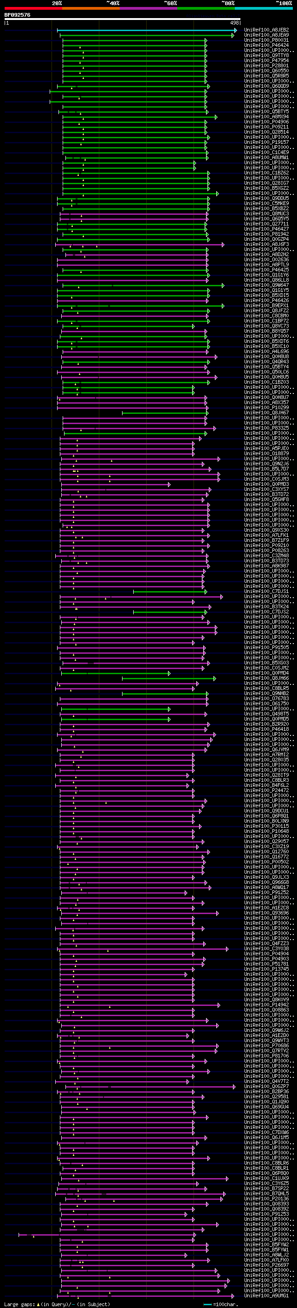
Task: Open hit UniRef100_O02636
Action: click(x=266, y=259)
